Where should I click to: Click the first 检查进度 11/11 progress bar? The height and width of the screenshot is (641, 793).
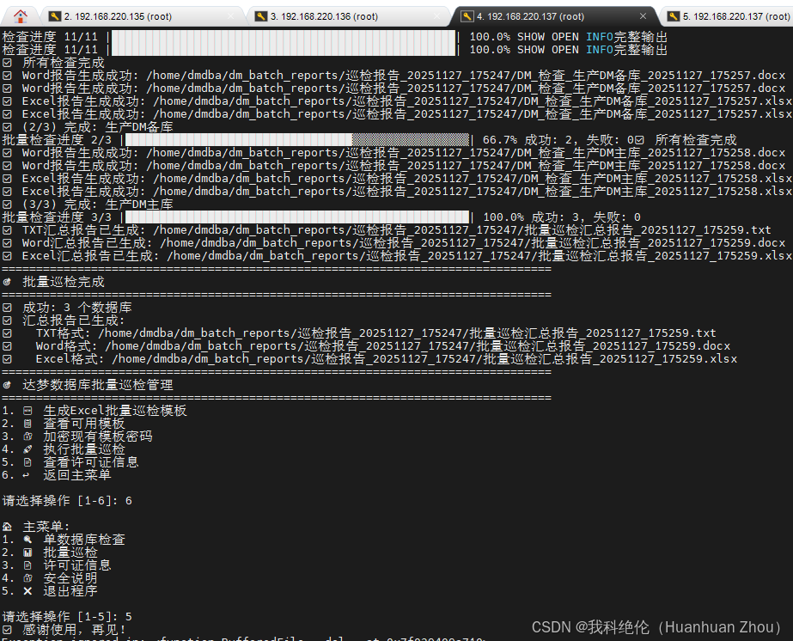[x=284, y=37]
